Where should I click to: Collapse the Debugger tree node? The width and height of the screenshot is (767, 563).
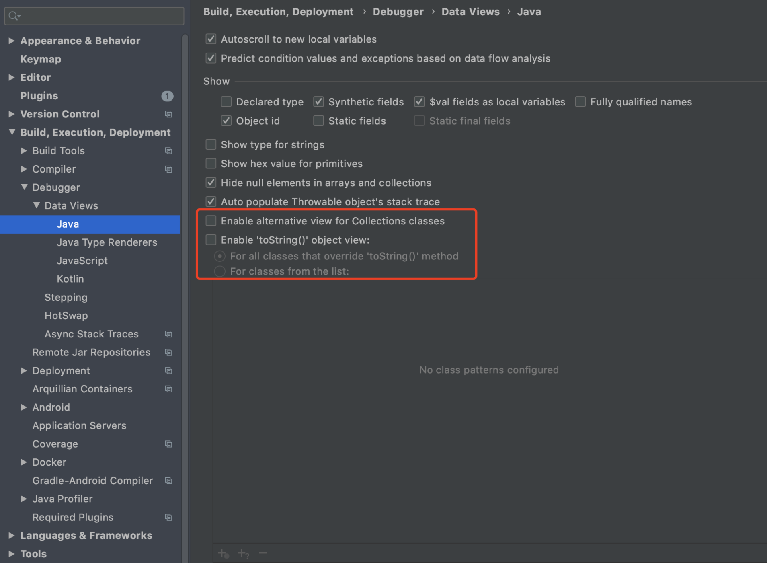coord(24,187)
